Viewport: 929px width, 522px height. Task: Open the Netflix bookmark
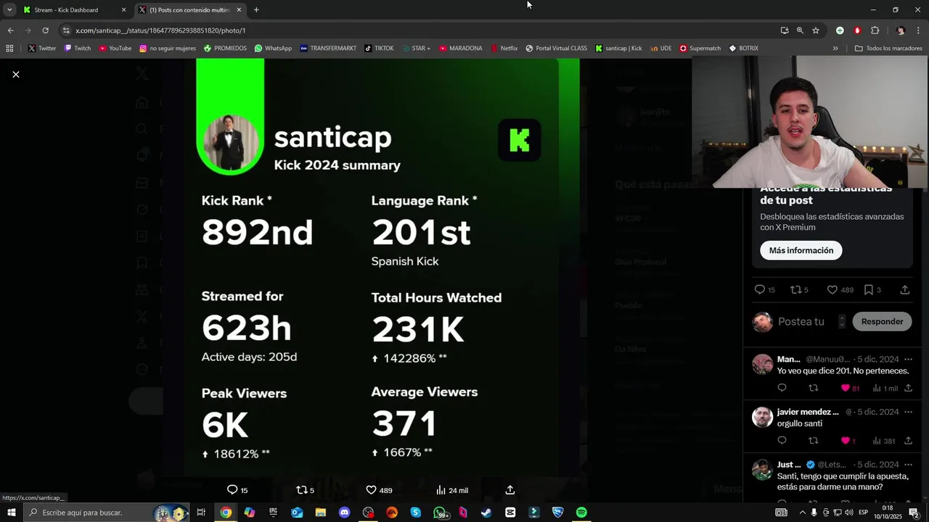(504, 49)
